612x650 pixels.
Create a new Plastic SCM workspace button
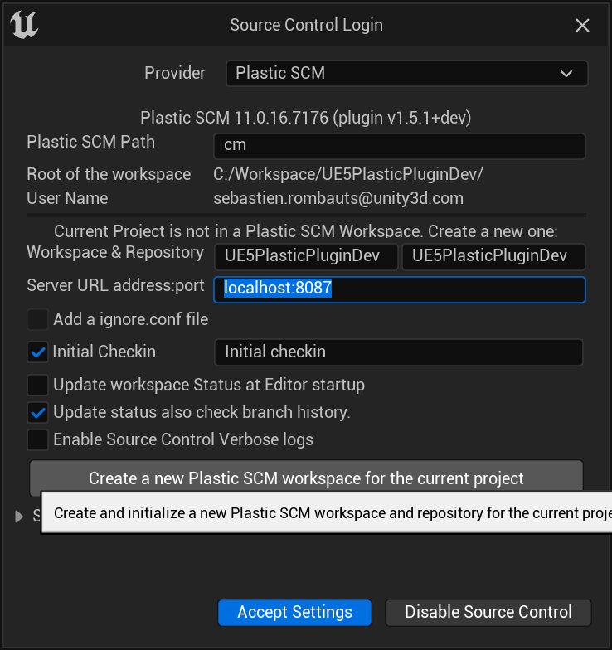(306, 478)
